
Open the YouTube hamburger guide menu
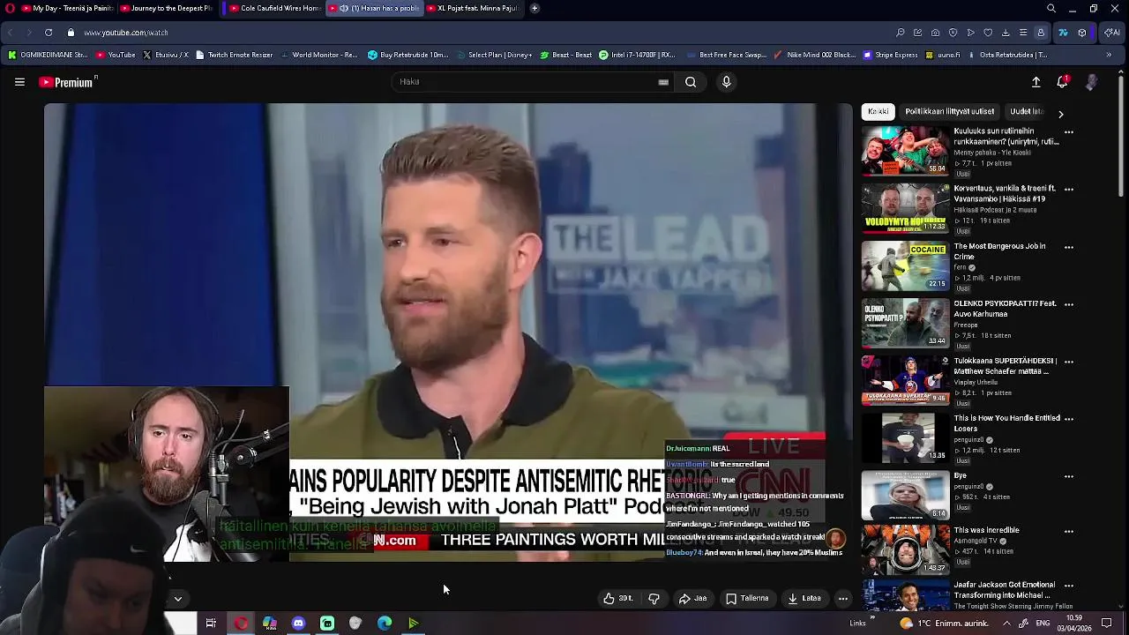[19, 82]
